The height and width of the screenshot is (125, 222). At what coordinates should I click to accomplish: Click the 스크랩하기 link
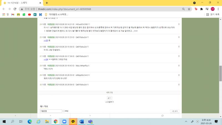109,102
